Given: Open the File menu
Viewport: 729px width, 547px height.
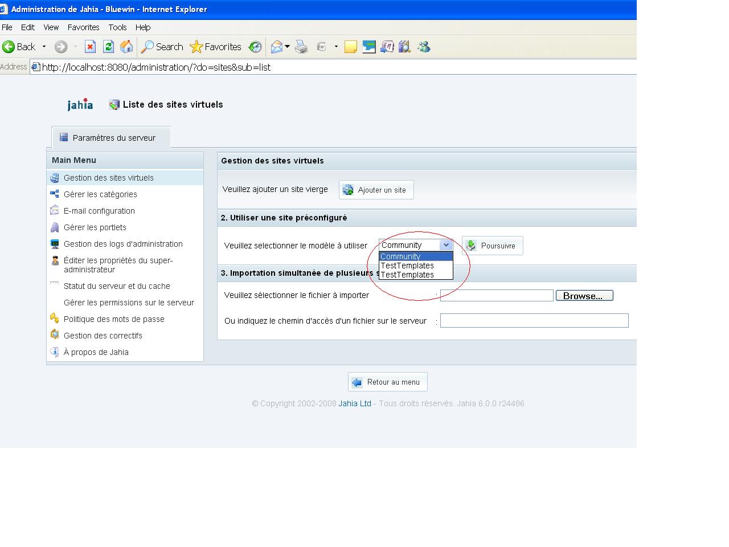Looking at the screenshot, I should coord(7,27).
